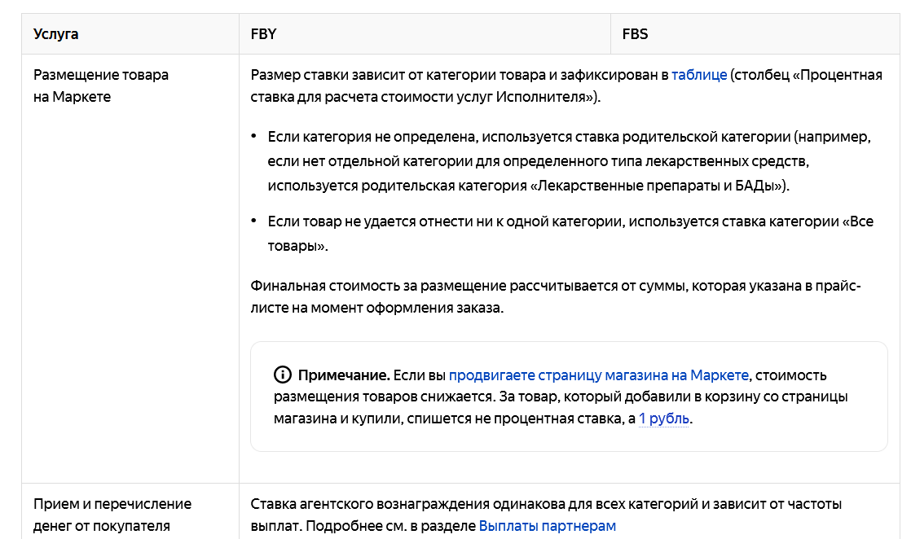Select the 'Прием и перечисление денег' row label
This screenshot has height=539, width=911.
click(112, 515)
